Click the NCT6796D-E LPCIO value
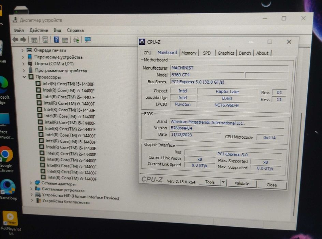 (x=227, y=105)
